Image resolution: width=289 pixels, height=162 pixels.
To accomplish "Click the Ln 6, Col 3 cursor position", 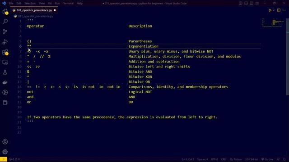I will tap(188, 159).
